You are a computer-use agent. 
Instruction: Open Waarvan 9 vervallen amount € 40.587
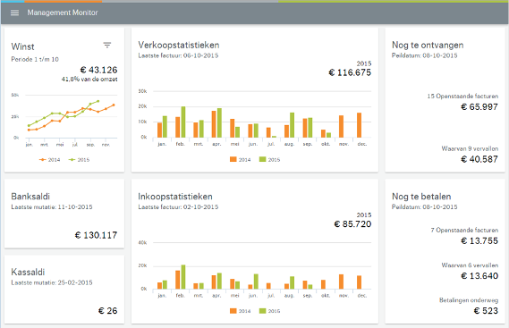pyautogui.click(x=479, y=159)
